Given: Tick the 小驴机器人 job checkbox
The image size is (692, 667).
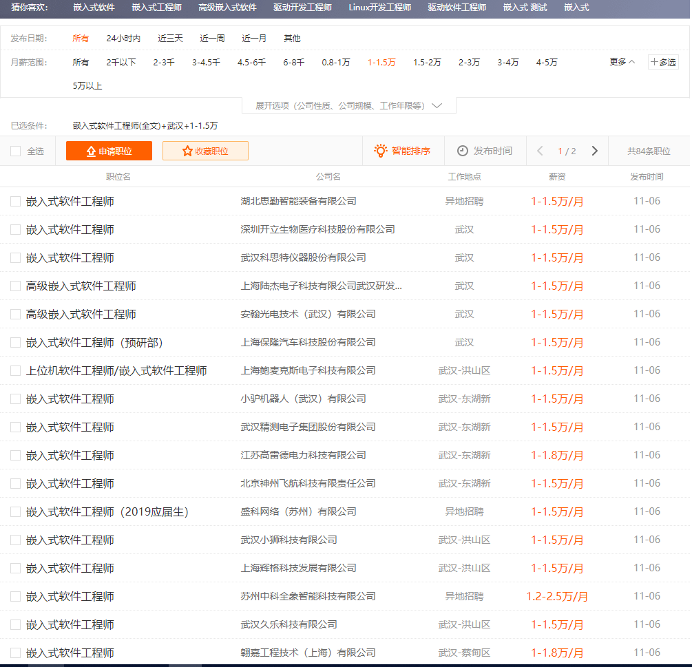Looking at the screenshot, I should (x=15, y=399).
